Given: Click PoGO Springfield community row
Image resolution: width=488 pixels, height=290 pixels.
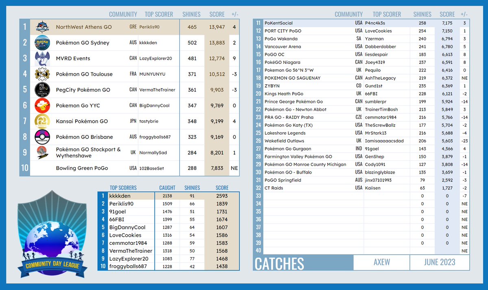Looking at the screenshot, I should pos(366,180).
